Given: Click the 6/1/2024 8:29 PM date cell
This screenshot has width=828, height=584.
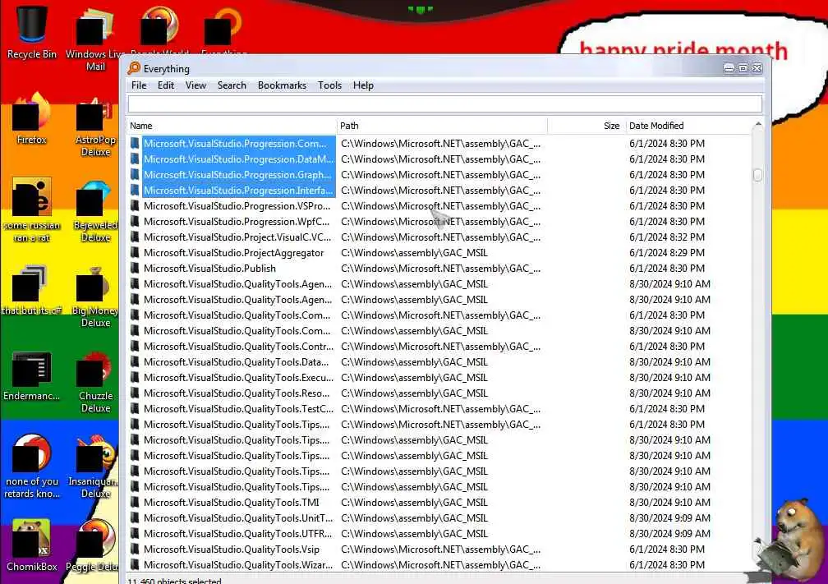Looking at the screenshot, I should pyautogui.click(x=666, y=252).
